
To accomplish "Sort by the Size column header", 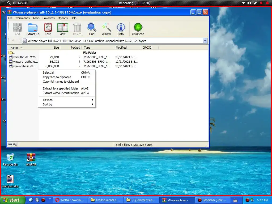I will pyautogui.click(x=49, y=48).
